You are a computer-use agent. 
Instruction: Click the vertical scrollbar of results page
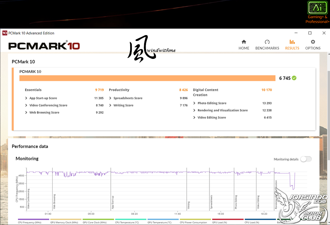pos(328,116)
